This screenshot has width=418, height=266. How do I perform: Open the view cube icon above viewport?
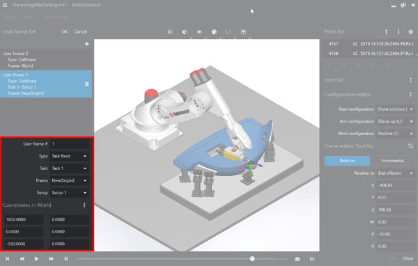tap(185, 32)
